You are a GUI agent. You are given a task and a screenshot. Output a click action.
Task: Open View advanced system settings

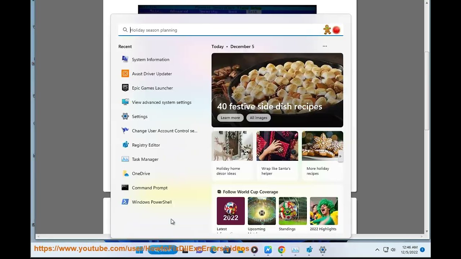pyautogui.click(x=161, y=102)
